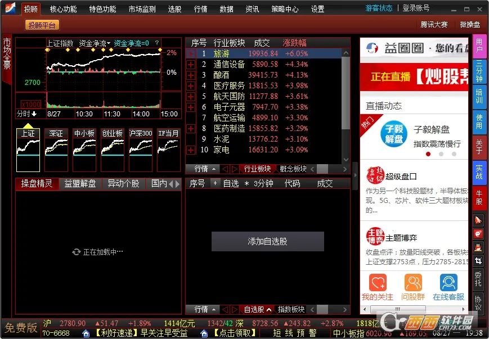Click the question mark help icon on chart
Image resolution: width=489 pixels, height=339 pixels.
pos(157,43)
